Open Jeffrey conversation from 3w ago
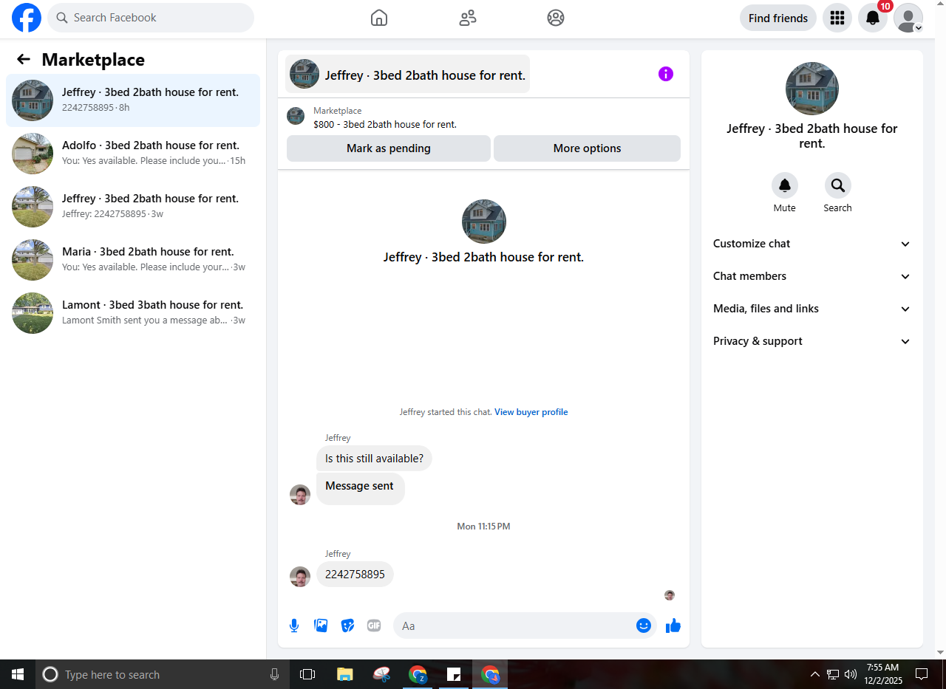 [133, 207]
